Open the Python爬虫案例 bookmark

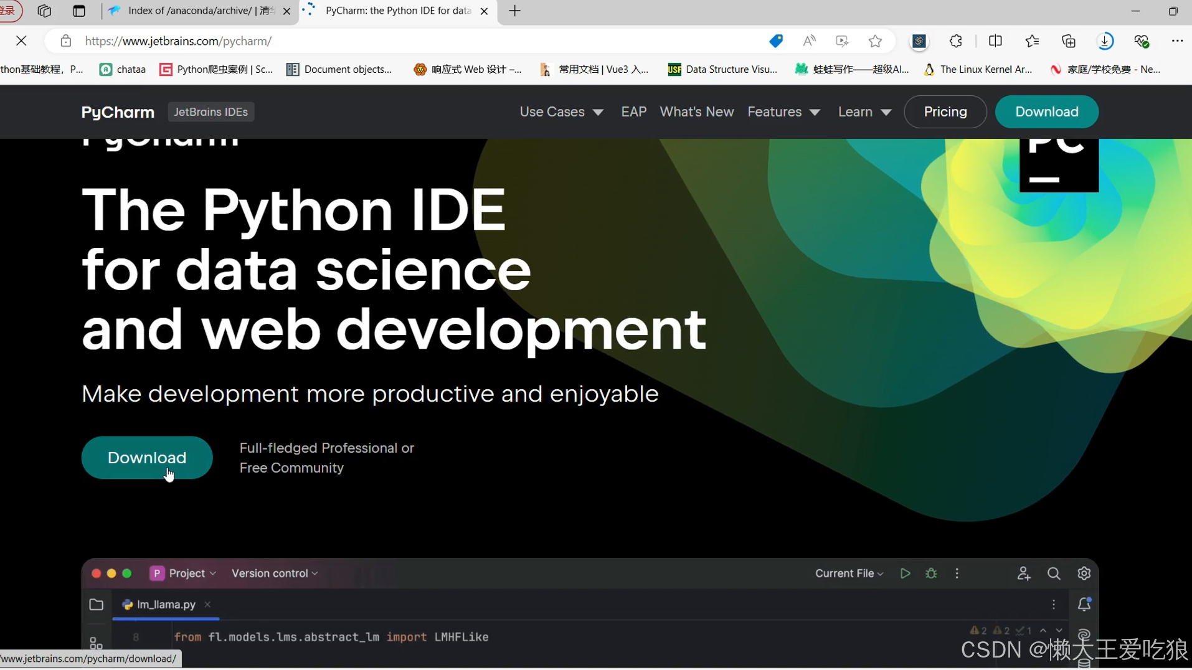click(x=217, y=69)
